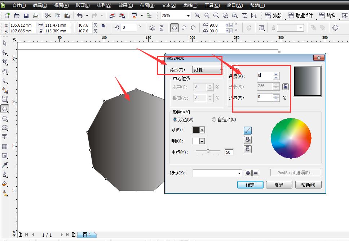This screenshot has width=349, height=241.
Task: Select the Shape tool in the toolbox
Action: (x=5, y=53)
